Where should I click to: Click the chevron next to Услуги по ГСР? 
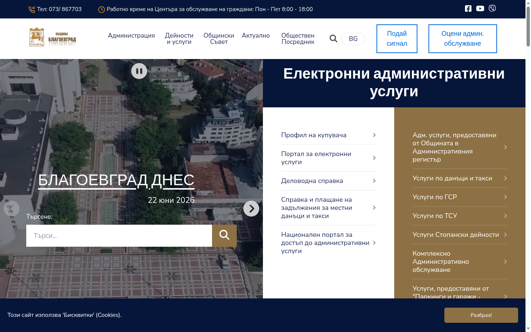(505, 197)
